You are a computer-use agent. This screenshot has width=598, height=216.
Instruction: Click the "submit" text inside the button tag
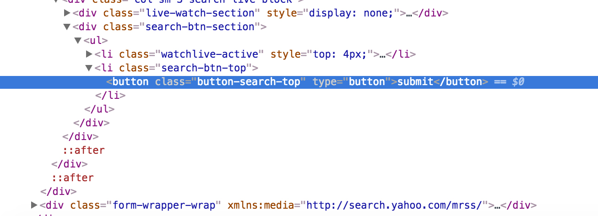415,82
